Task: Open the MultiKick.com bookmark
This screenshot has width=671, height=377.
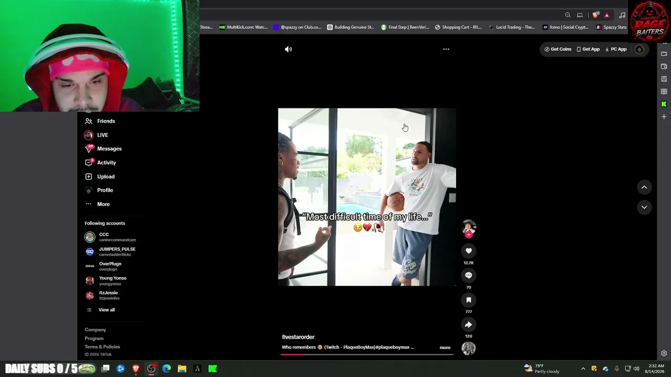Action: pos(243,27)
